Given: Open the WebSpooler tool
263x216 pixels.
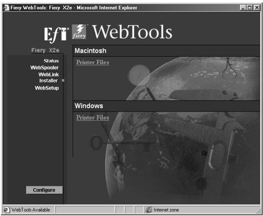Looking at the screenshot, I should 45,68.
